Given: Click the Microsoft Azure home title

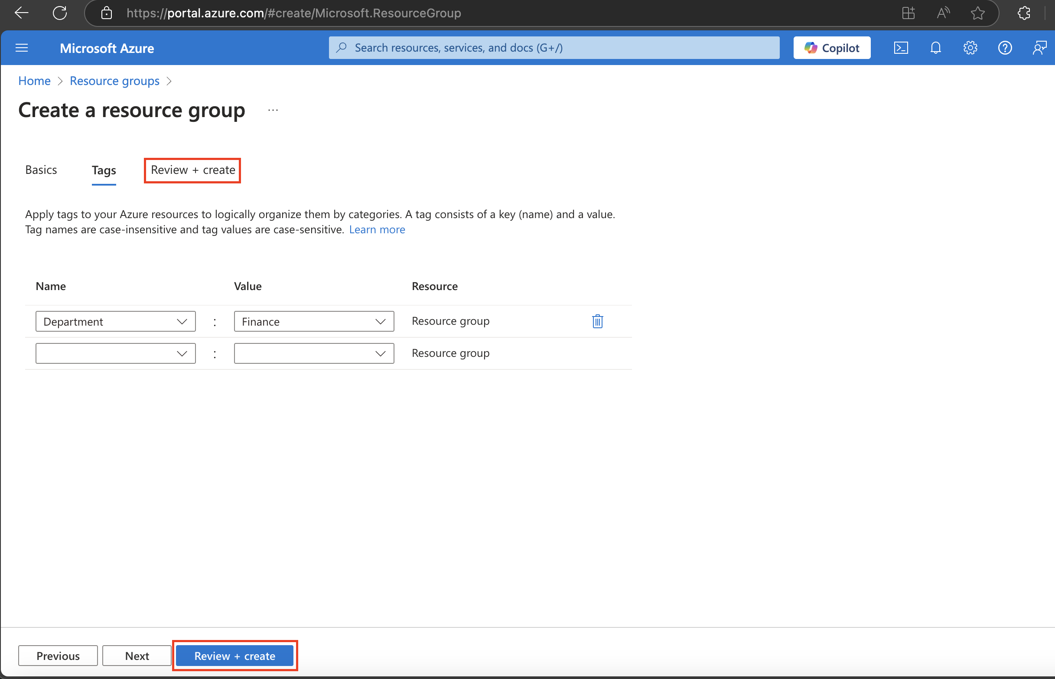Looking at the screenshot, I should [x=107, y=48].
